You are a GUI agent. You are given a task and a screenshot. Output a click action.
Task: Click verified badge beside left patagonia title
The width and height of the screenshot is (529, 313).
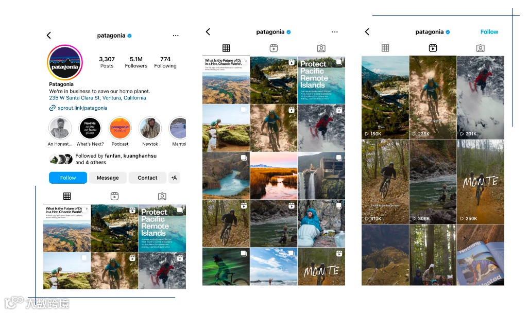130,36
